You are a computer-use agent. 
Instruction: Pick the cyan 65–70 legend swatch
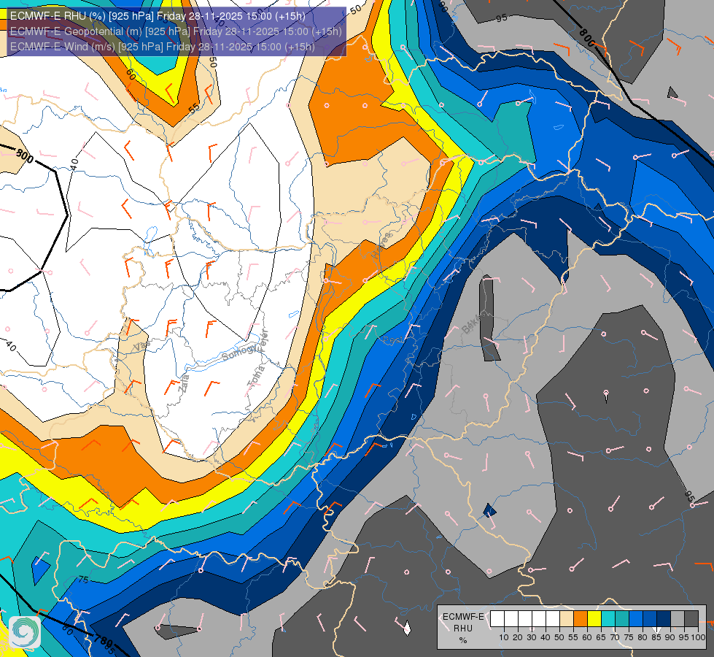[608, 618]
